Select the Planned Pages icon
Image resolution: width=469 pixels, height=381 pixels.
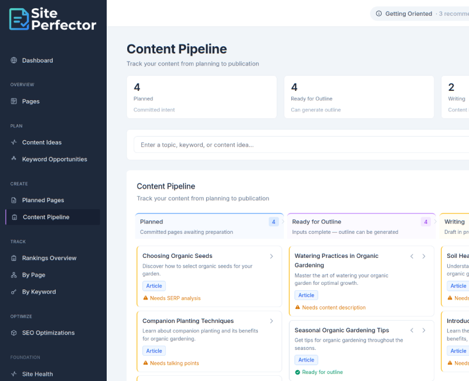tap(13, 200)
